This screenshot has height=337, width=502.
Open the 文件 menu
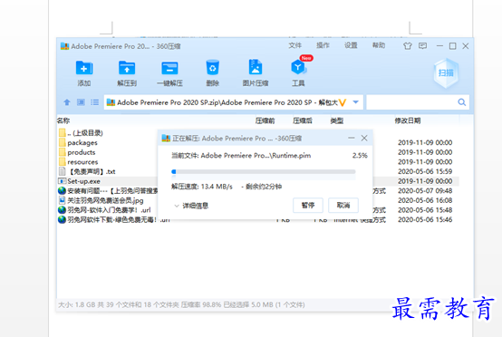click(294, 45)
